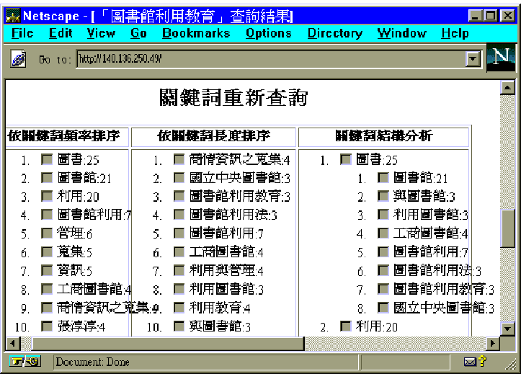Image resolution: width=521 pixels, height=374 pixels.
Task: Open the Directory menu
Action: (334, 33)
